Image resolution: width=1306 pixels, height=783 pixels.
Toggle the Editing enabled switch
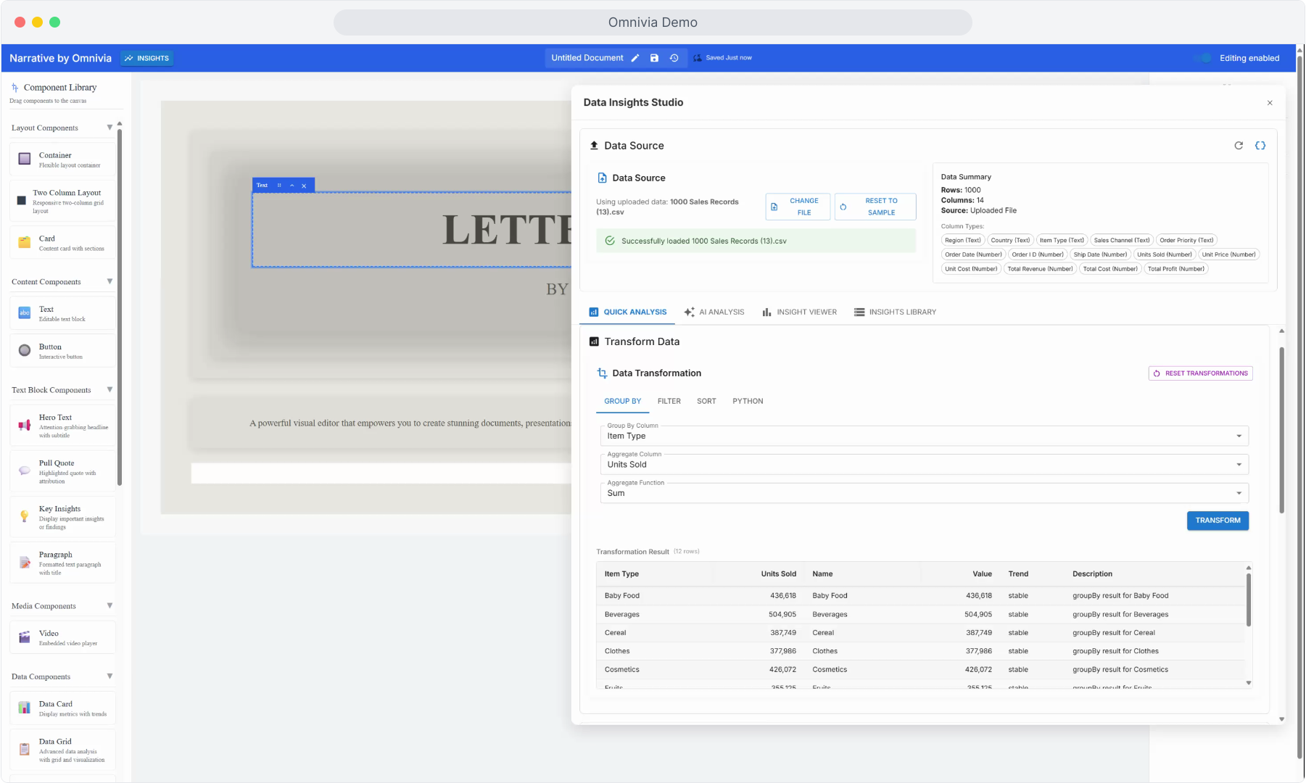pyautogui.click(x=1202, y=58)
